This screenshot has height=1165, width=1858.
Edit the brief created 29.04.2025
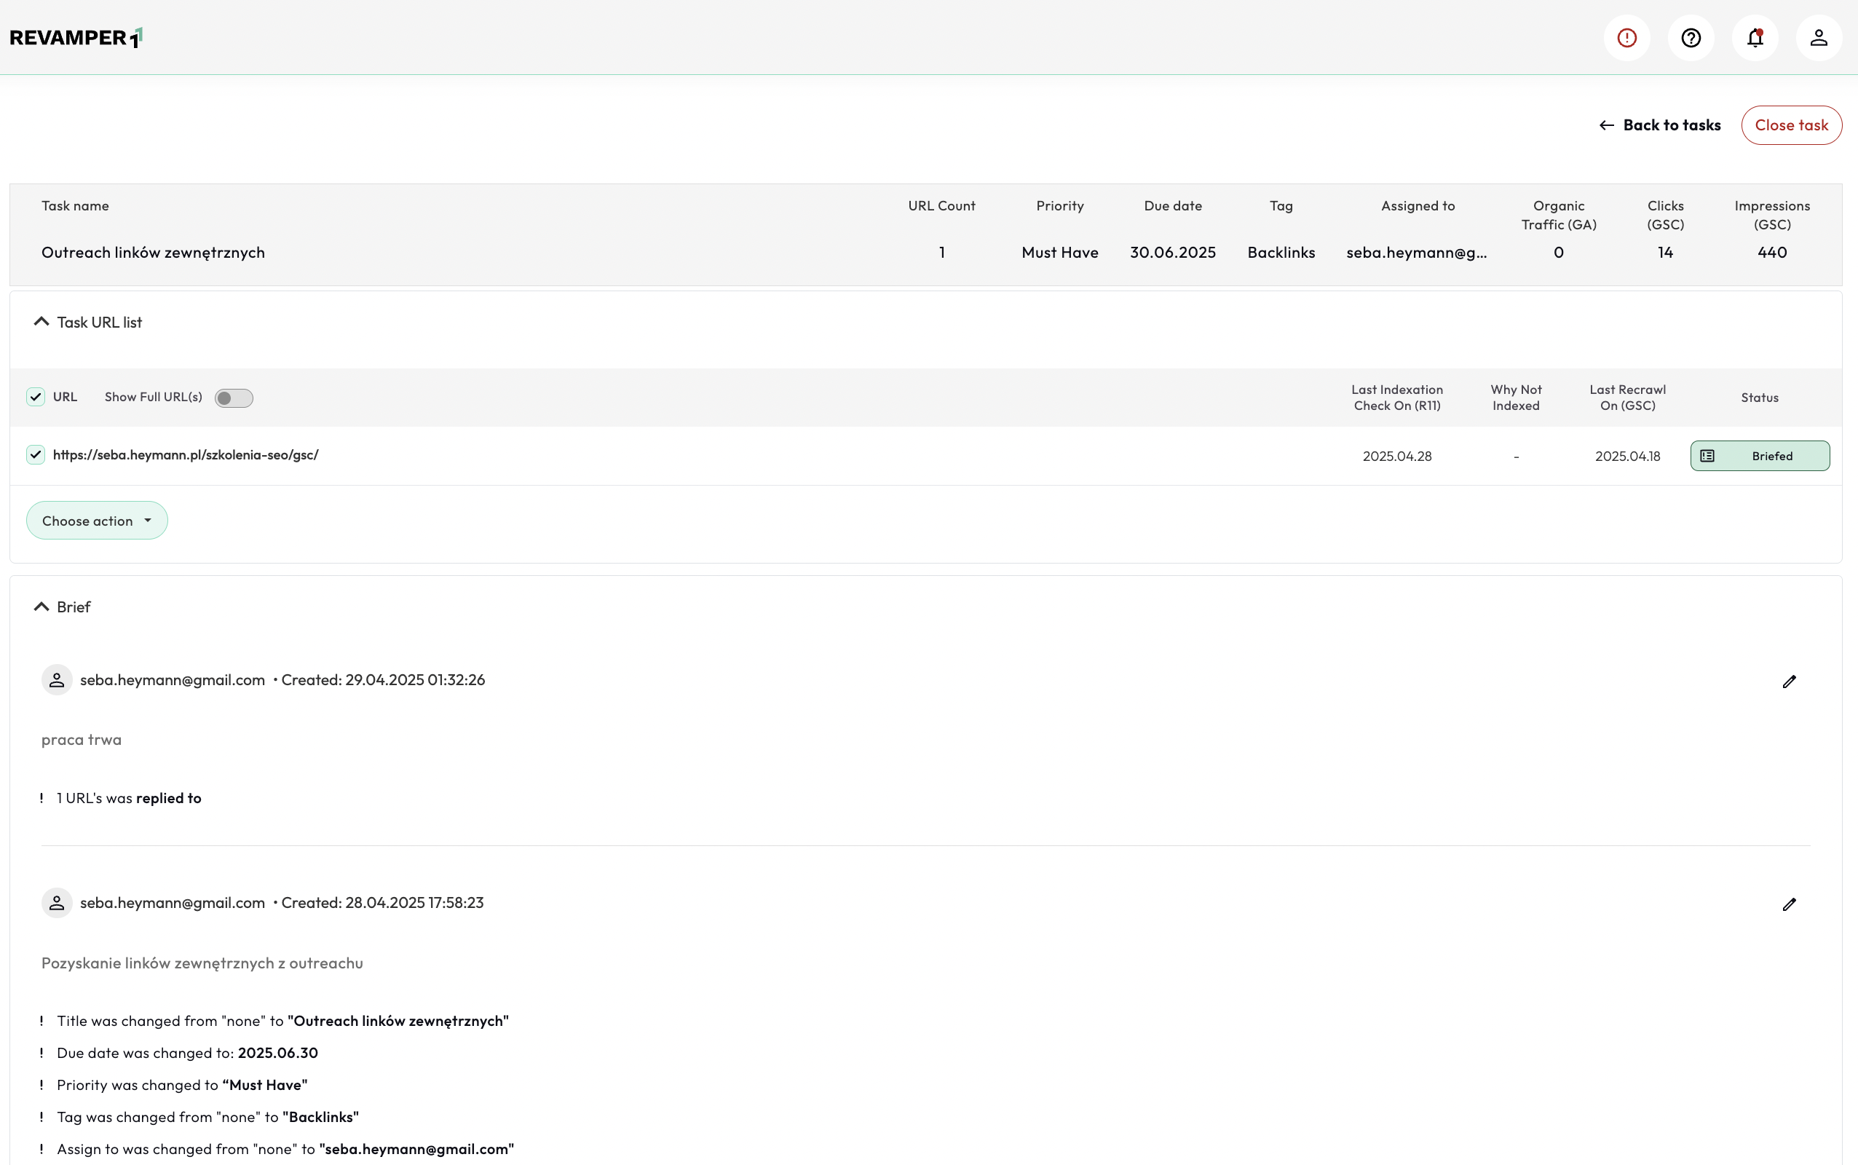pos(1789,681)
